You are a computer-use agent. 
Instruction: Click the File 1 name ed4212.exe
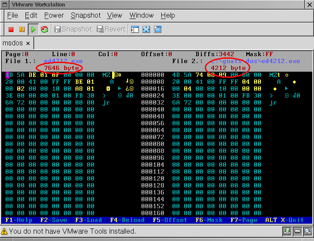point(63,61)
